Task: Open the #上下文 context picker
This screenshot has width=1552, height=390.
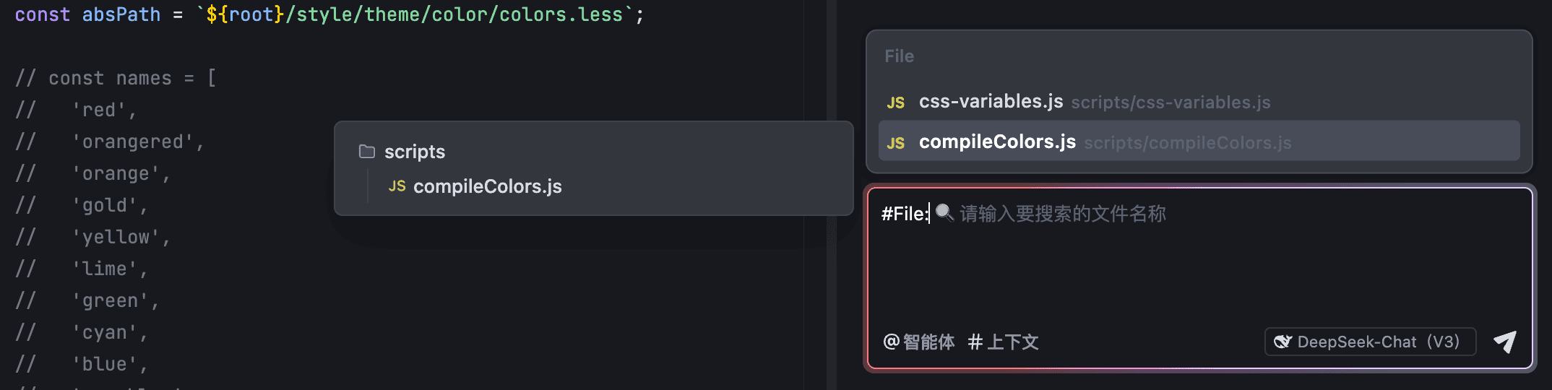Action: click(1004, 342)
